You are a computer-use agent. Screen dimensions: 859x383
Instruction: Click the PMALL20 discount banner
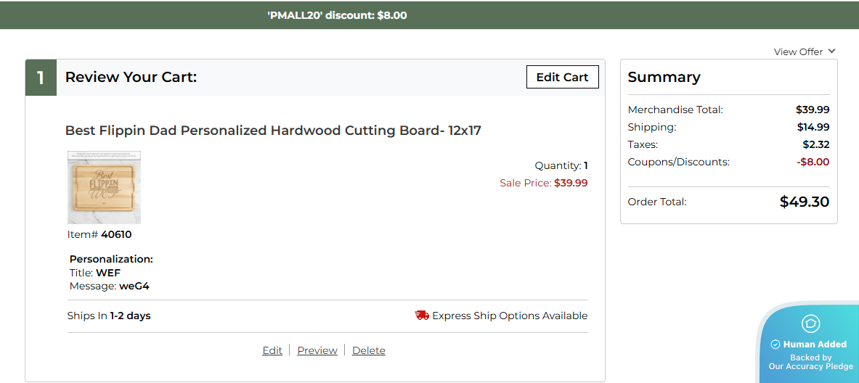click(337, 15)
